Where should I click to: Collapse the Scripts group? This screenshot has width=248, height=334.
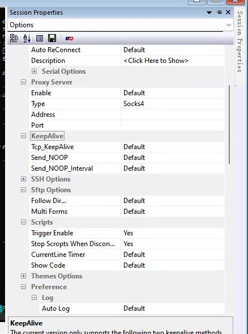click(x=23, y=222)
